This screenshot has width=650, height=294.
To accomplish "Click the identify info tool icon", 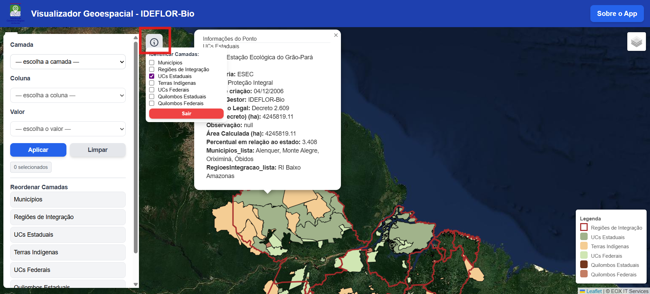I will click(x=154, y=42).
